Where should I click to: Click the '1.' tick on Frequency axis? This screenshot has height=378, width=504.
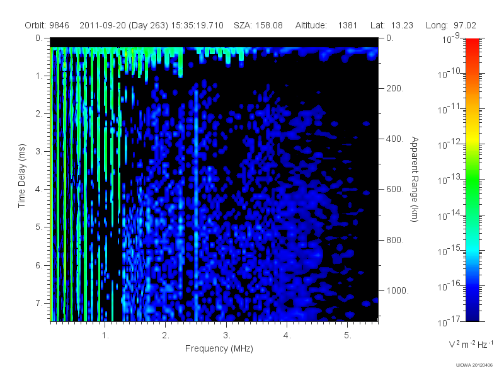coord(105,336)
